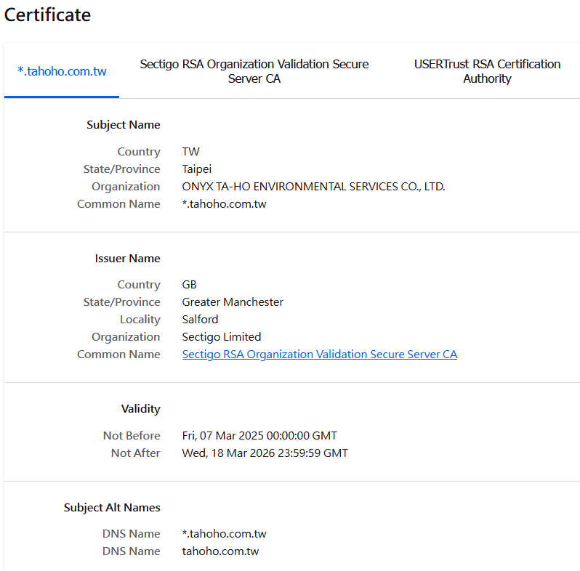Click the Greater Manchester value
This screenshot has height=571, width=580.
pyautogui.click(x=233, y=302)
